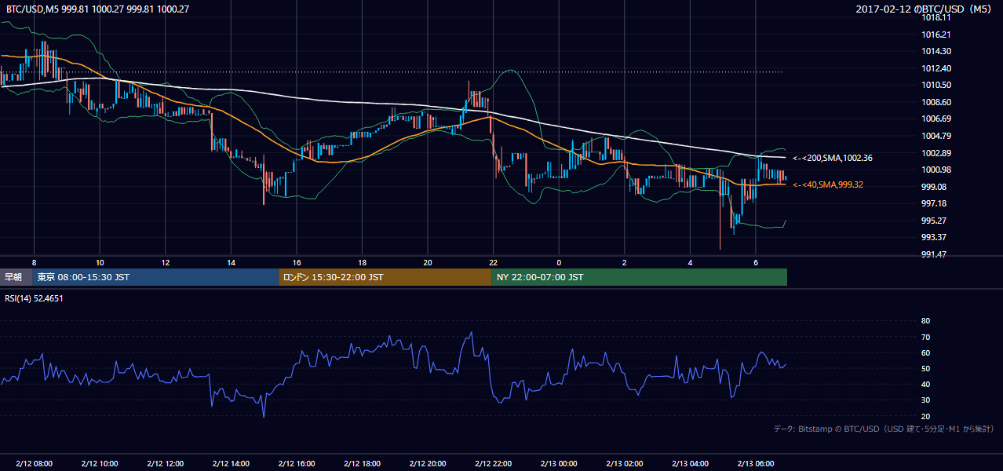1003x471 pixels.
Task: Click the date label 2/13 06:00
Action: [x=755, y=463]
